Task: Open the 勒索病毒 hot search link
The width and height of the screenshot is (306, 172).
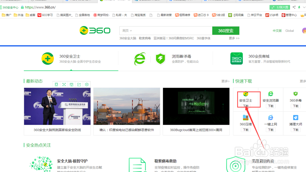Action: pos(145,38)
